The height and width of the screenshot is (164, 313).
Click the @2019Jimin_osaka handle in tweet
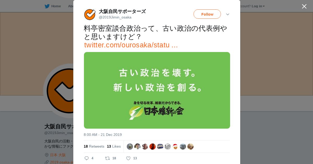tap(115, 17)
